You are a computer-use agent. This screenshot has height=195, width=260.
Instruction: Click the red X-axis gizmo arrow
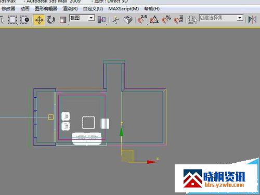click(x=152, y=162)
